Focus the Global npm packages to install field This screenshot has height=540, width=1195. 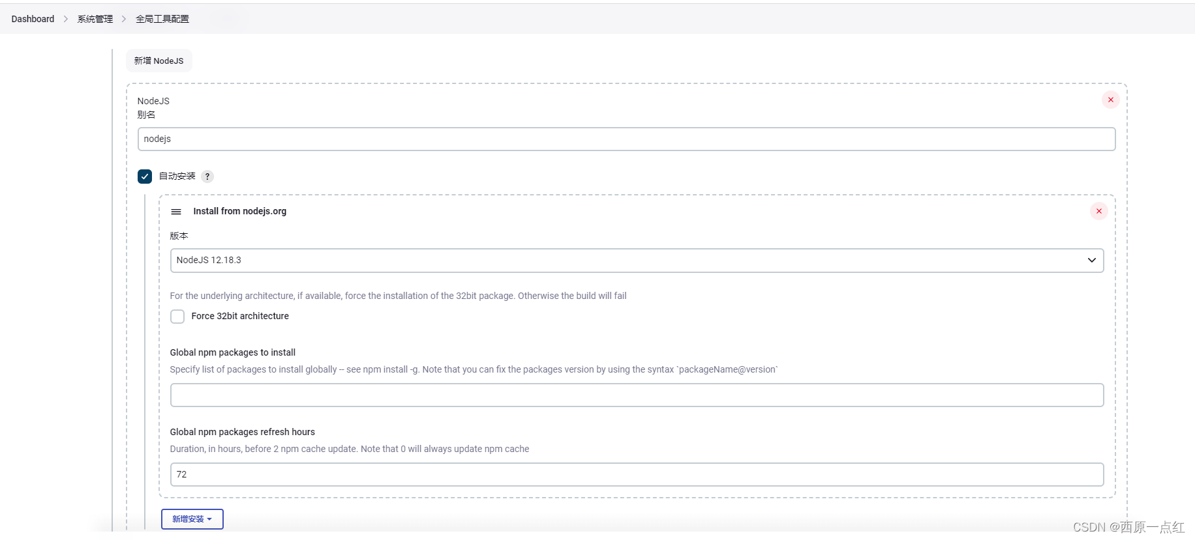click(637, 395)
